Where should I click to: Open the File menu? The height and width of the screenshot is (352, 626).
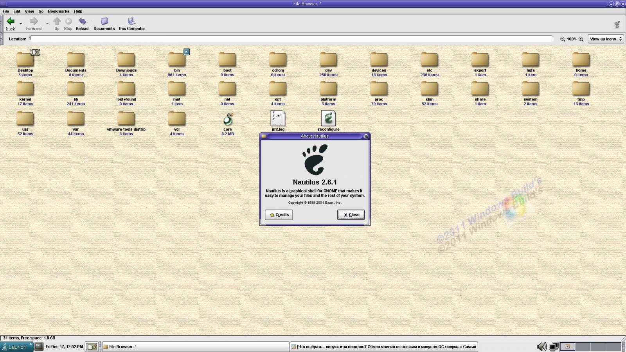pos(6,11)
